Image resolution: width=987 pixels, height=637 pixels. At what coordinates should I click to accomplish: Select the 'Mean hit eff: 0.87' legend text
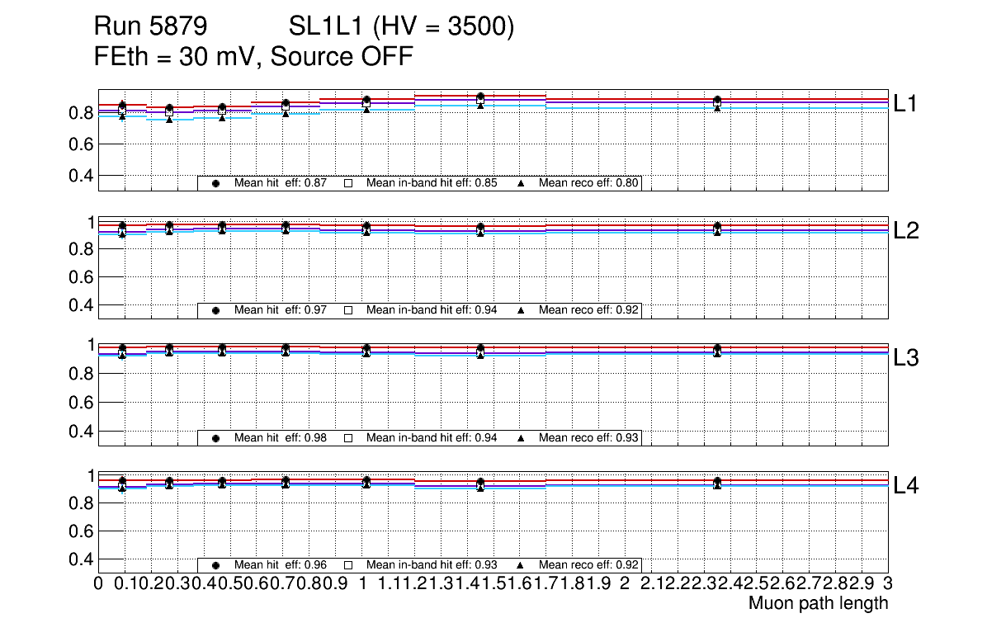click(x=281, y=183)
